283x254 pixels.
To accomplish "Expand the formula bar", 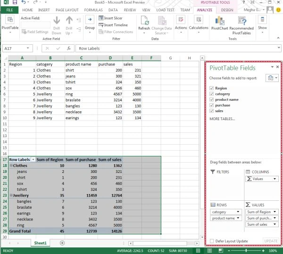I will (x=279, y=48).
